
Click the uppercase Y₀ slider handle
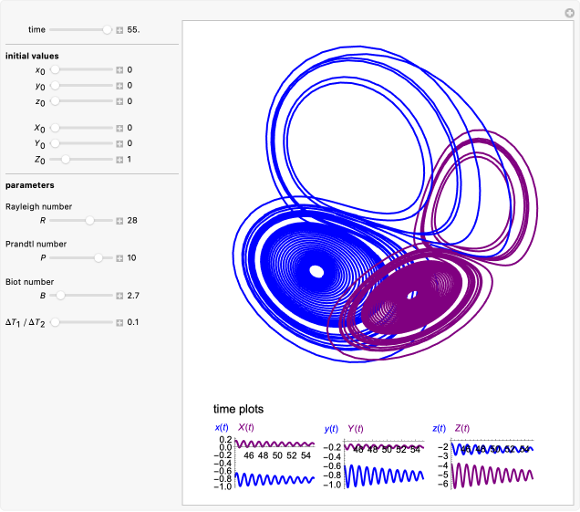pos(55,143)
